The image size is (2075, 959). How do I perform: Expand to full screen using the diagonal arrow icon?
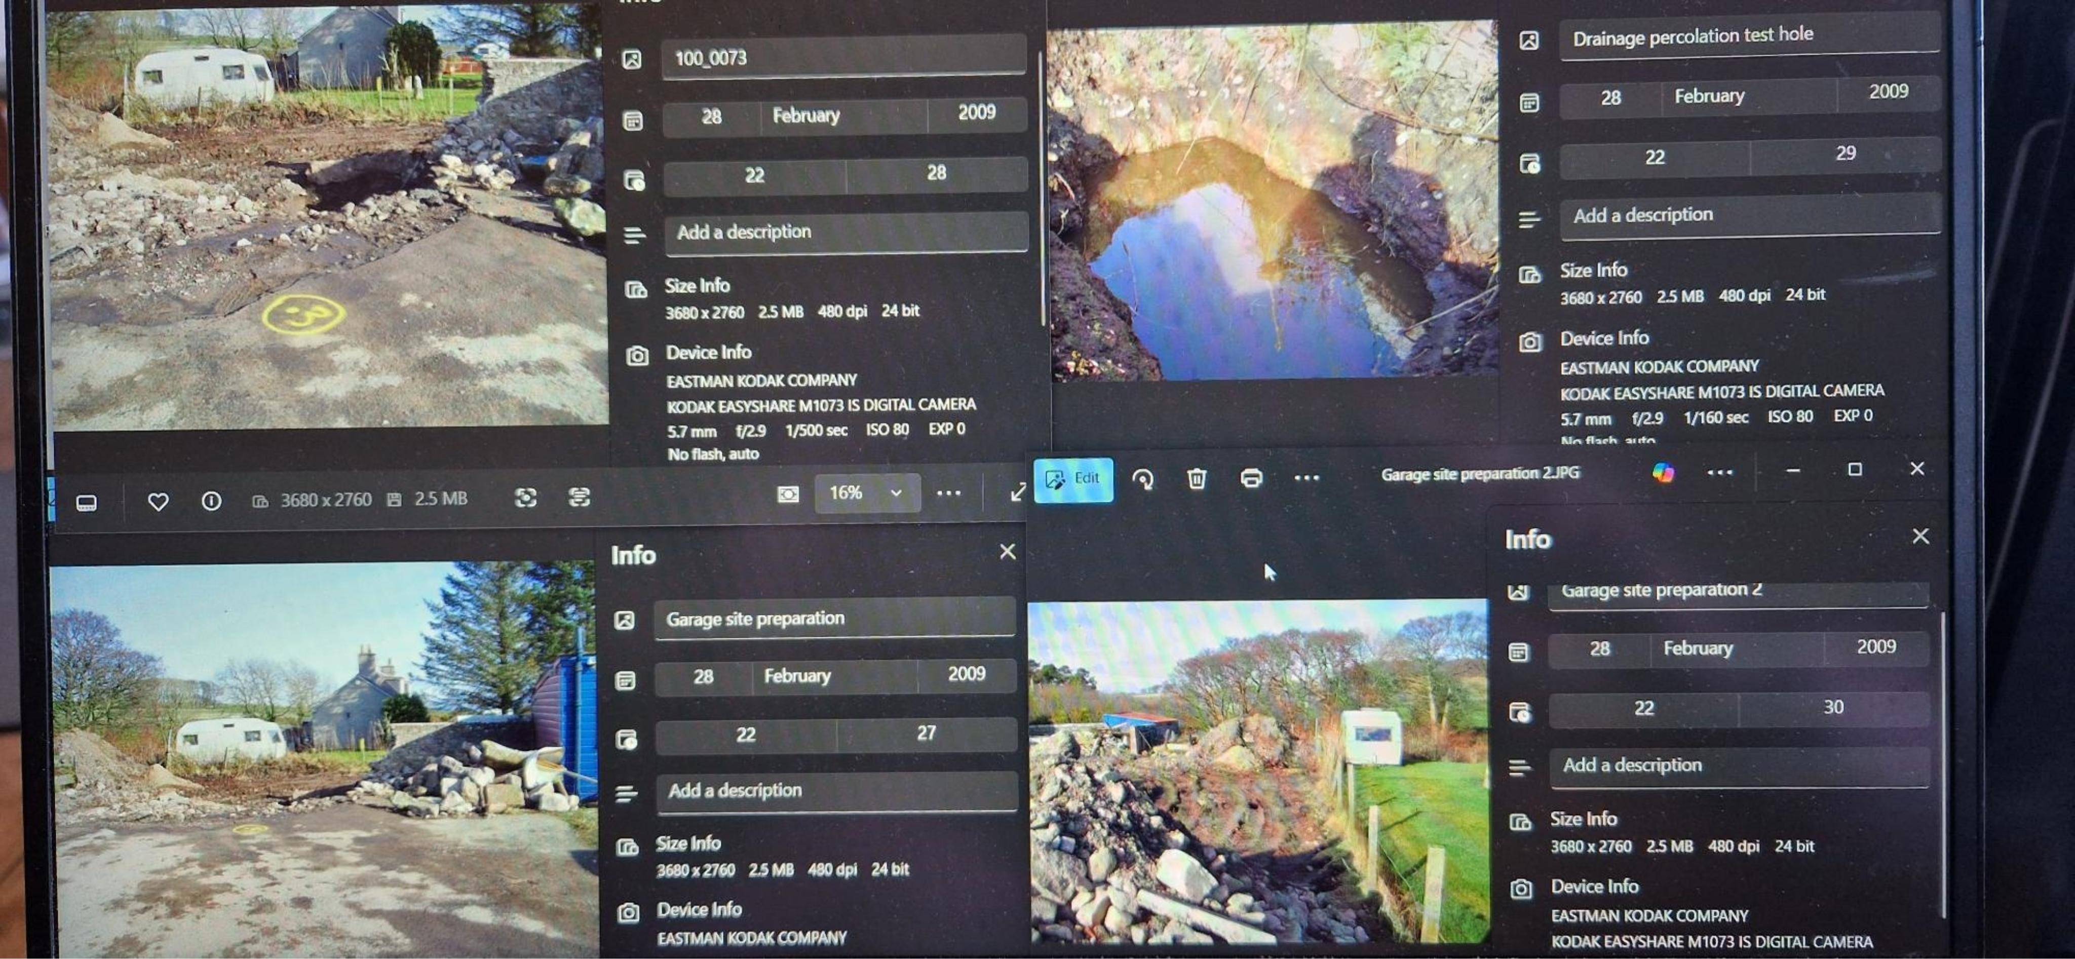pyautogui.click(x=1018, y=491)
